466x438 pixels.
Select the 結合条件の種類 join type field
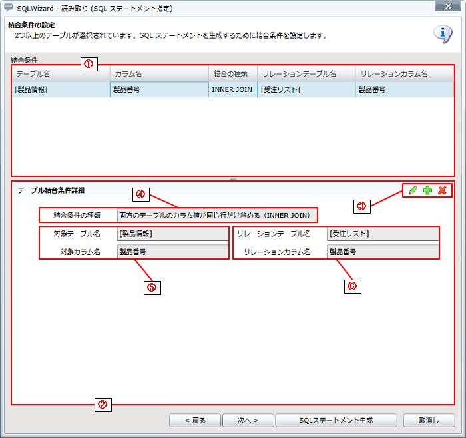216,215
